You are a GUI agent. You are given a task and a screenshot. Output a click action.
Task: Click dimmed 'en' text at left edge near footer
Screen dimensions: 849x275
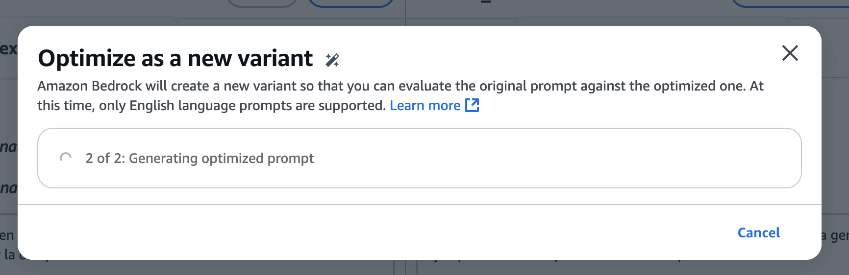click(x=7, y=235)
